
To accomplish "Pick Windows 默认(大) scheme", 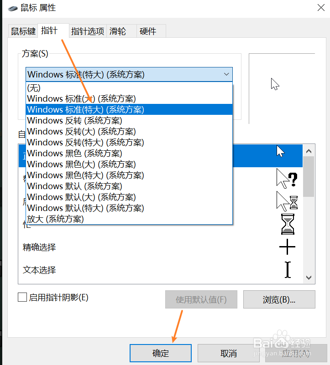I will pyautogui.click(x=129, y=197).
